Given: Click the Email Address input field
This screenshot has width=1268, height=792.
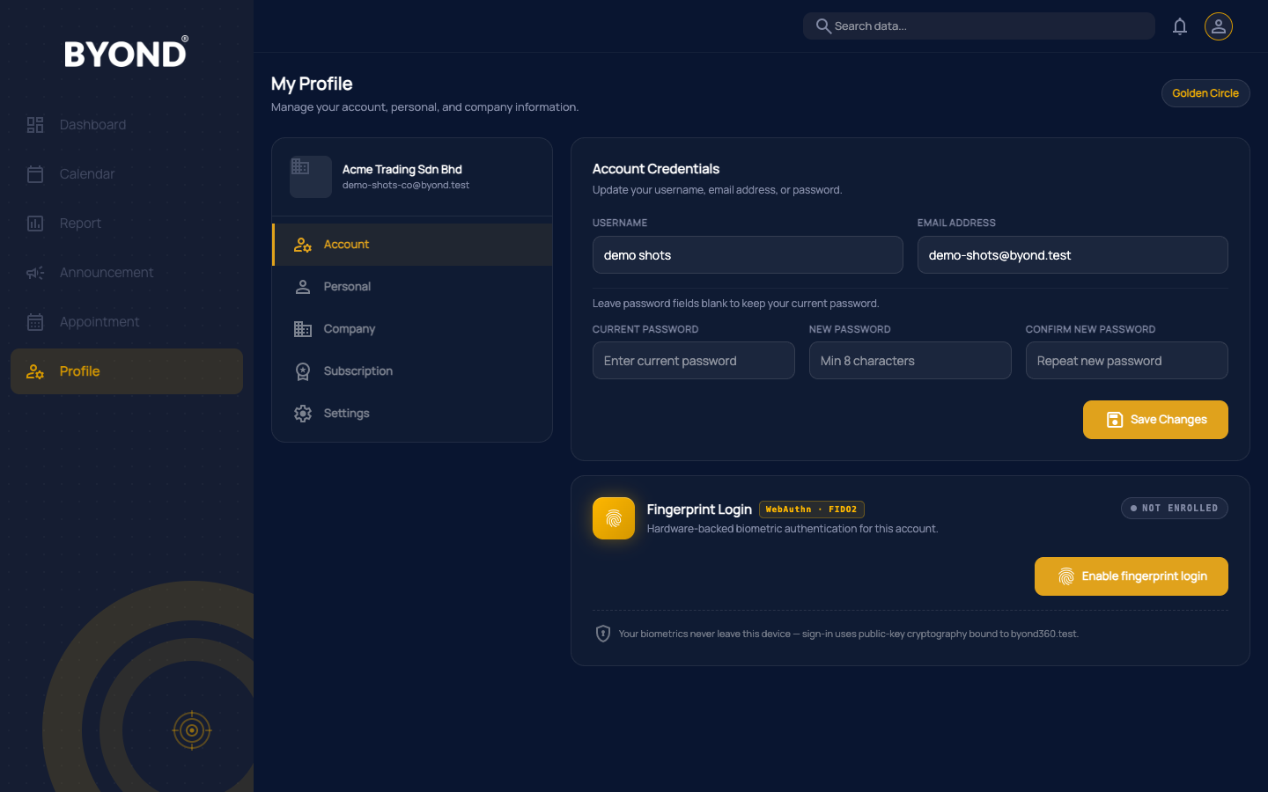Looking at the screenshot, I should coord(1073,255).
